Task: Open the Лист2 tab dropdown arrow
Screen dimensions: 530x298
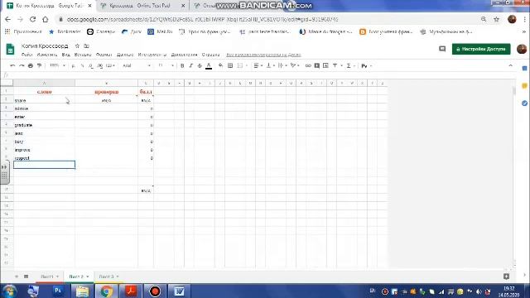Action: click(88, 276)
